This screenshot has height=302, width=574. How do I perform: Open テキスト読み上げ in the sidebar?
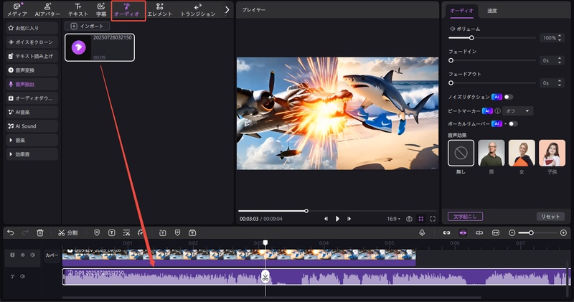point(32,56)
